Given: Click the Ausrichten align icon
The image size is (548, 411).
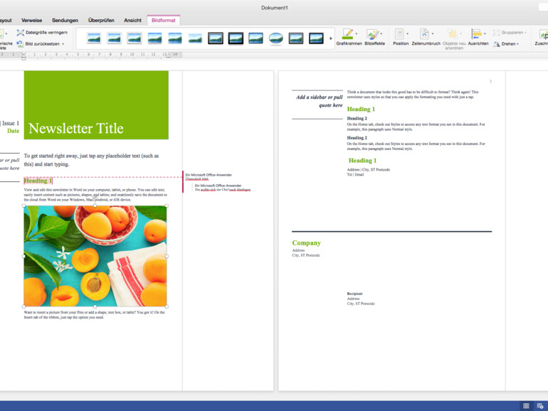Looking at the screenshot, I should click(x=476, y=34).
